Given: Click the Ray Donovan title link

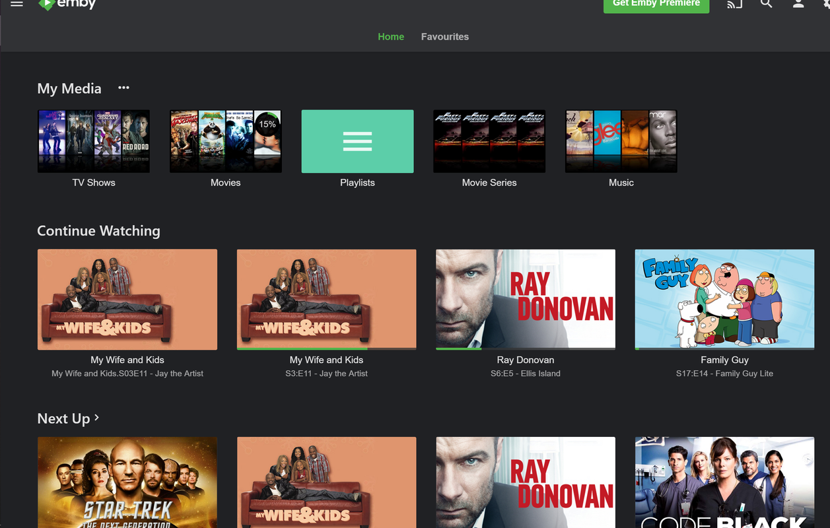Looking at the screenshot, I should pyautogui.click(x=526, y=360).
